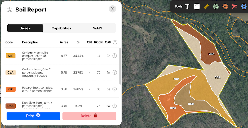Click the DnA soil code color badge
248x128 pixels.
(x=11, y=106)
